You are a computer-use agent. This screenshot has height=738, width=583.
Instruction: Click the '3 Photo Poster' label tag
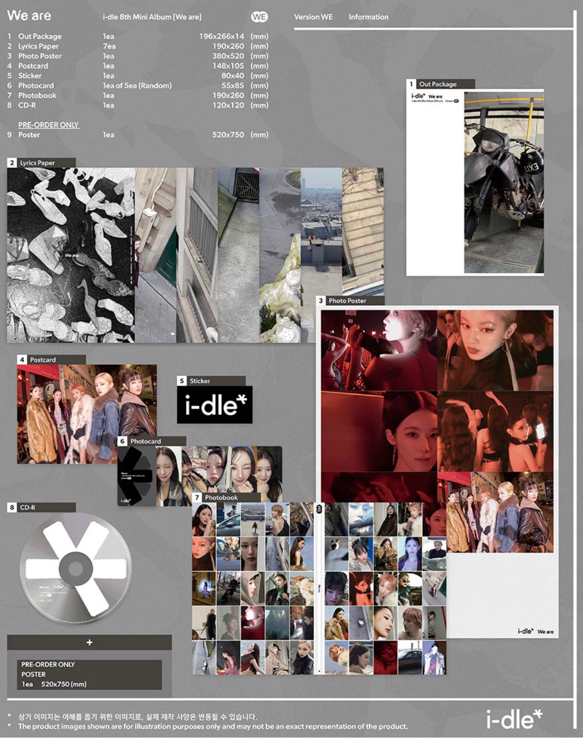[x=350, y=301]
